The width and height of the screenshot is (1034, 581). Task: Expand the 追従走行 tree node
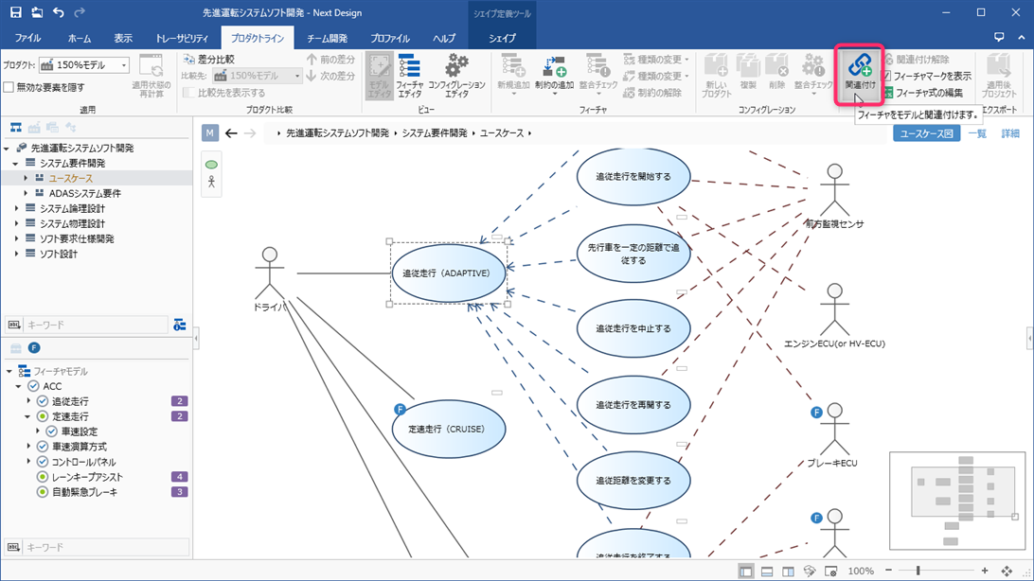[27, 400]
